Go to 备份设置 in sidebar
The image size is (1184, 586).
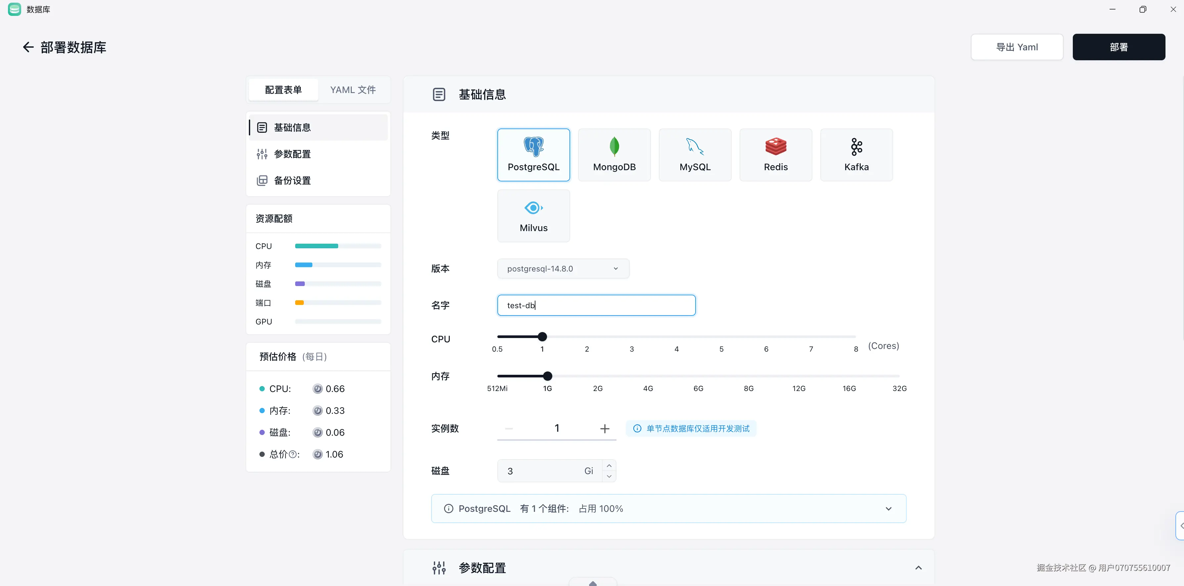point(292,180)
